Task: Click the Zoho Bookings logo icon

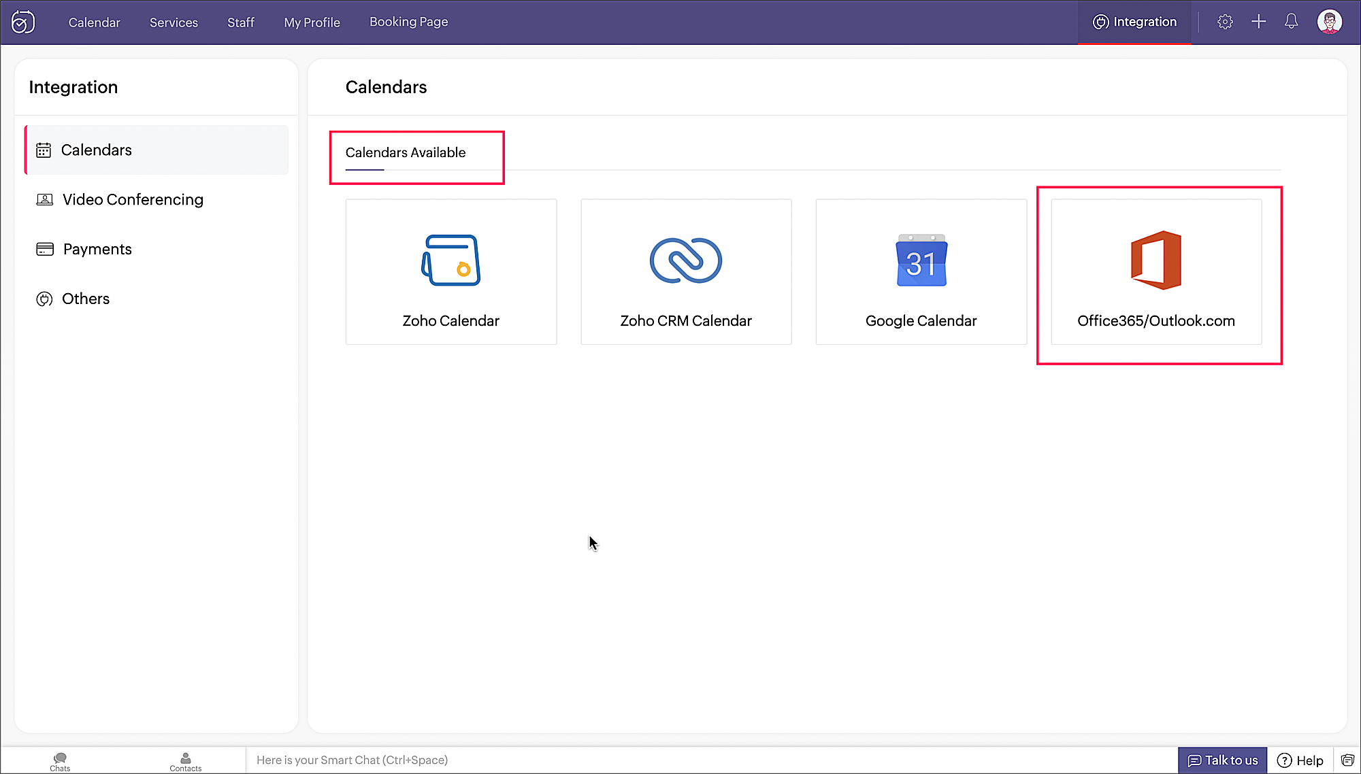Action: pos(23,22)
